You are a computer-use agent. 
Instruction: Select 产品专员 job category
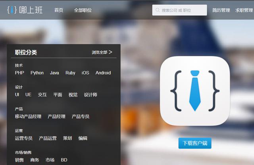pos(81,117)
